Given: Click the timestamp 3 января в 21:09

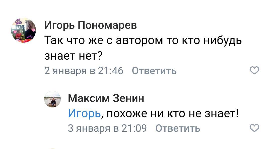Looking at the screenshot, I should point(107,128).
